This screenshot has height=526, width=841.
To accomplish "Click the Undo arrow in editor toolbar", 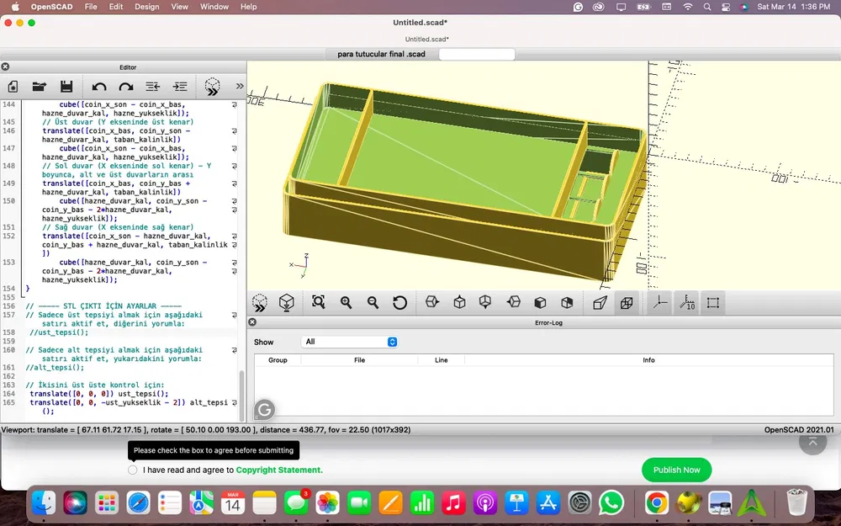I will [99, 86].
